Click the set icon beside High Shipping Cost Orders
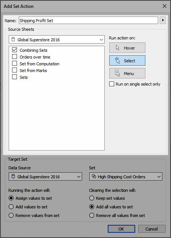 tap(94, 176)
